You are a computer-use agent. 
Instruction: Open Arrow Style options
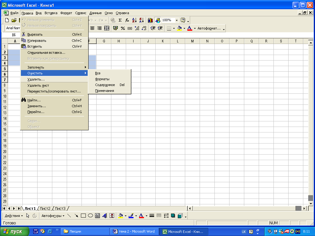(166, 216)
